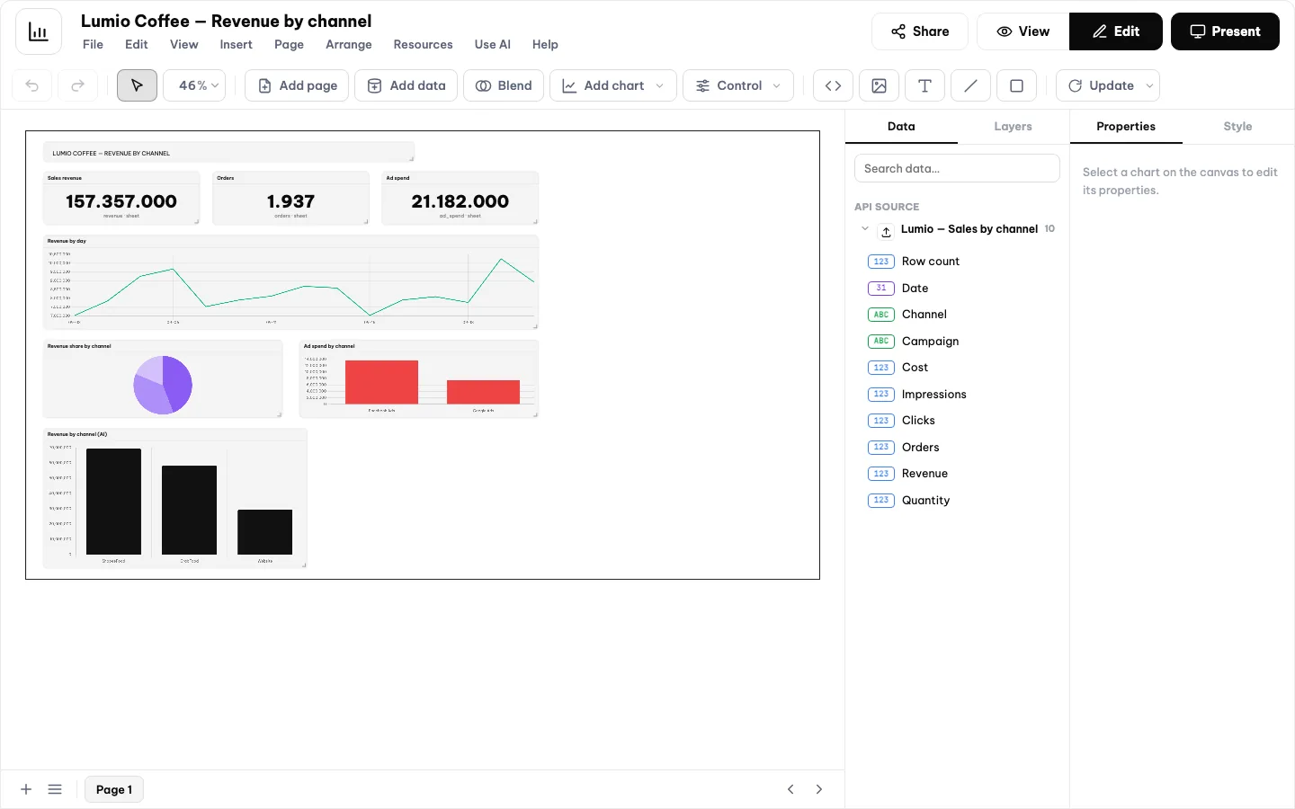
Task: Insert an image using the image icon
Action: tap(880, 85)
